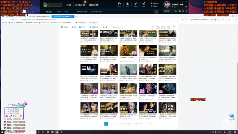Select the 人机对战 game mode tab
238x134 pixels.
click(x=58, y=12)
